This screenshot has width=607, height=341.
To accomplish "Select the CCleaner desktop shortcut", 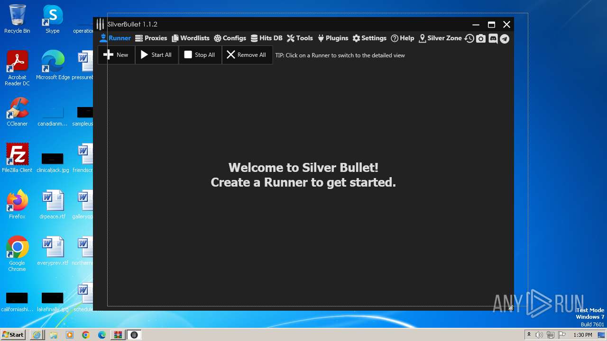I will [x=17, y=112].
